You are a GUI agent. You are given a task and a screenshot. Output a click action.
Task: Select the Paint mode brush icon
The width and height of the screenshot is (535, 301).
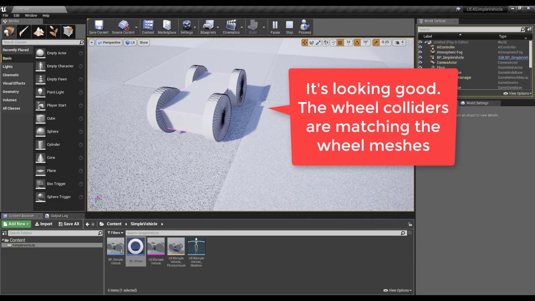(x=24, y=31)
